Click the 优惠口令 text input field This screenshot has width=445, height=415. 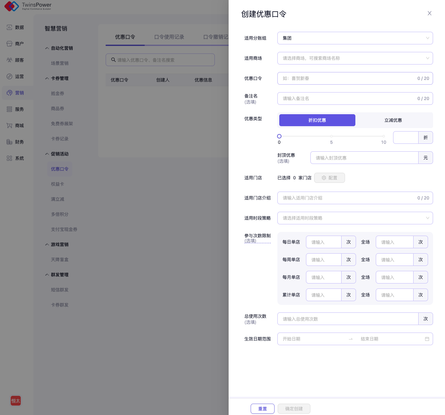coord(348,78)
